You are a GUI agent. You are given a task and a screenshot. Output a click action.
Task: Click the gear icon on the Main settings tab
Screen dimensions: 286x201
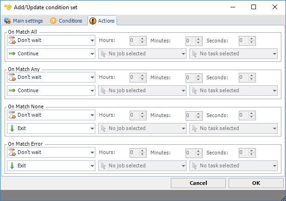tap(7, 21)
